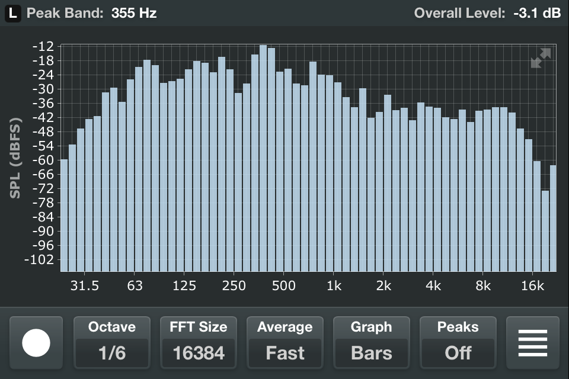Viewport: 569px width, 379px height.
Task: Change the Graph type from Bars
Action: click(371, 344)
